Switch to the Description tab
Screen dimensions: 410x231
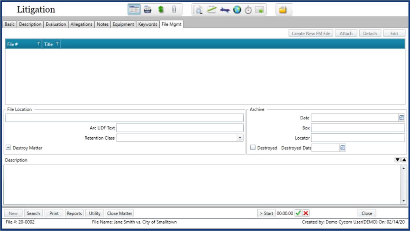point(30,24)
